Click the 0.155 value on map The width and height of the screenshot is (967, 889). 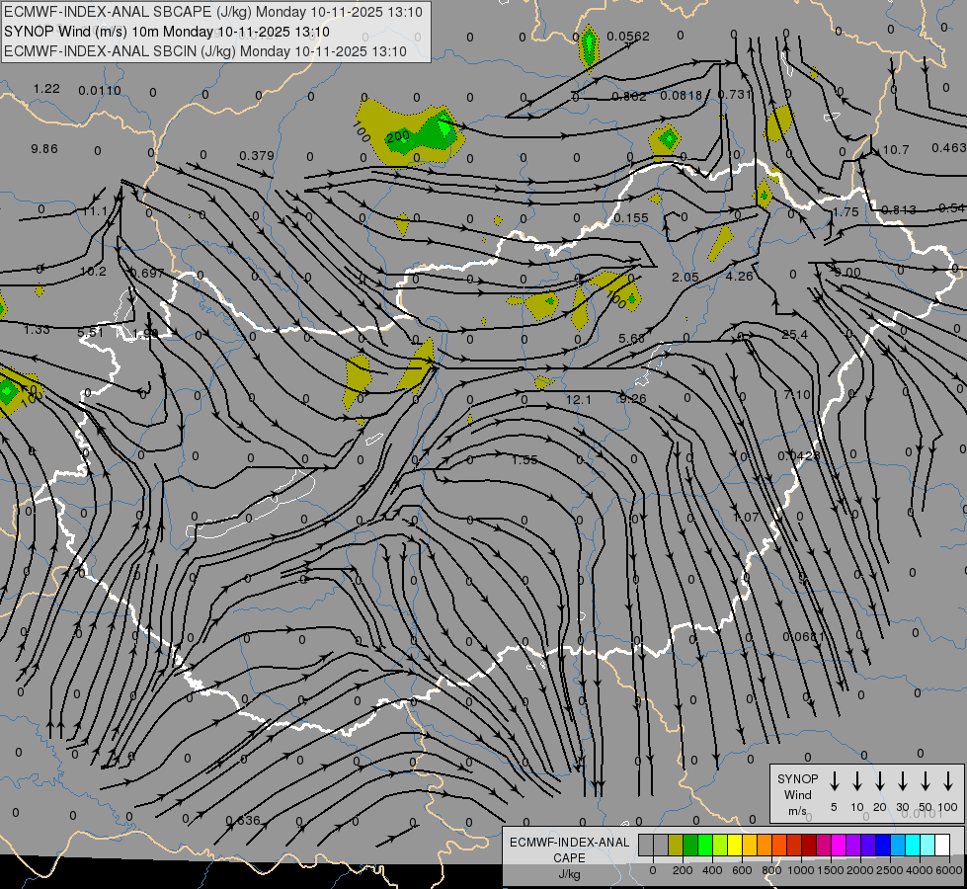(x=631, y=217)
